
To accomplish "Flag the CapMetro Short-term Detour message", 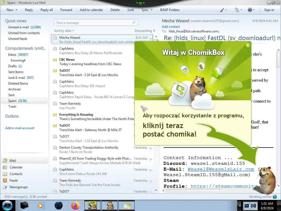I will click(151, 170).
